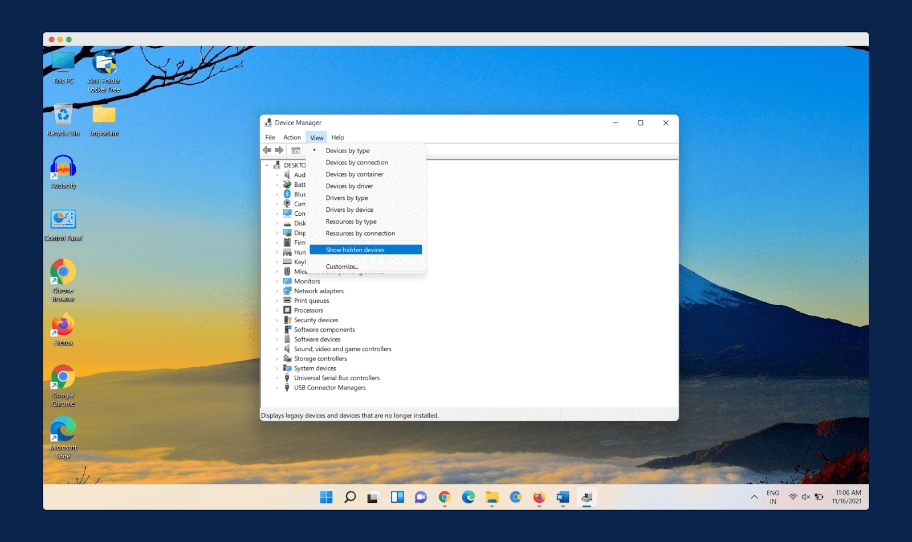Click the Firefox icon on the taskbar
912x542 pixels.
[539, 497]
